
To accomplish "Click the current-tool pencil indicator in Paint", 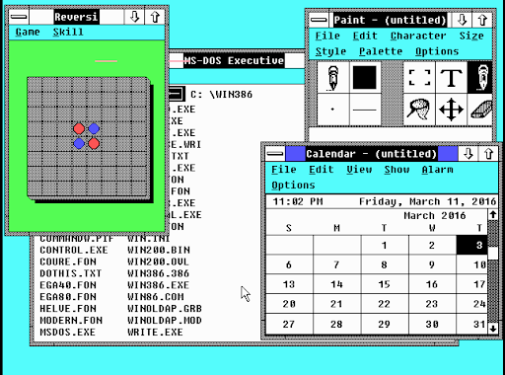I will 332,78.
